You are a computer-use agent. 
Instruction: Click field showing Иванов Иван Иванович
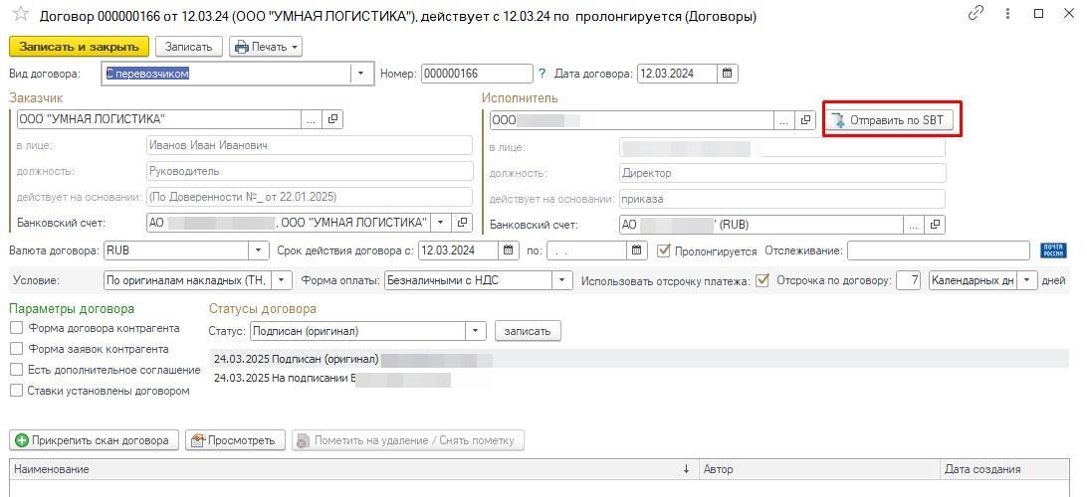click(310, 145)
